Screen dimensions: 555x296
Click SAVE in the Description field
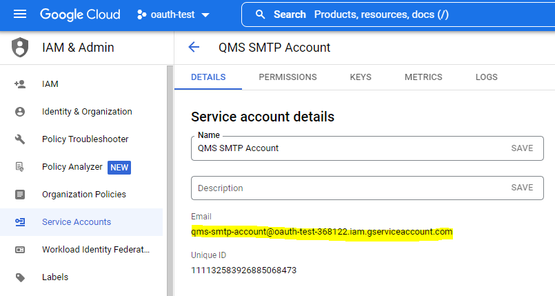[522, 188]
